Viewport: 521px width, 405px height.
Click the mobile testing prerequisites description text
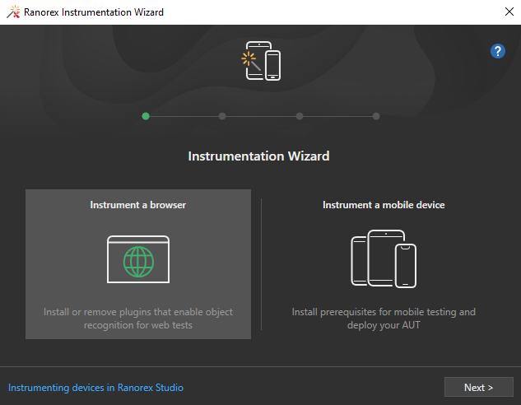point(384,319)
